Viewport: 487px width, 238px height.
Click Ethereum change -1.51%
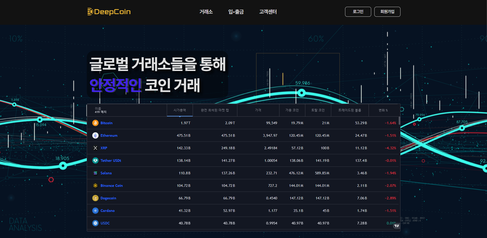coord(391,135)
